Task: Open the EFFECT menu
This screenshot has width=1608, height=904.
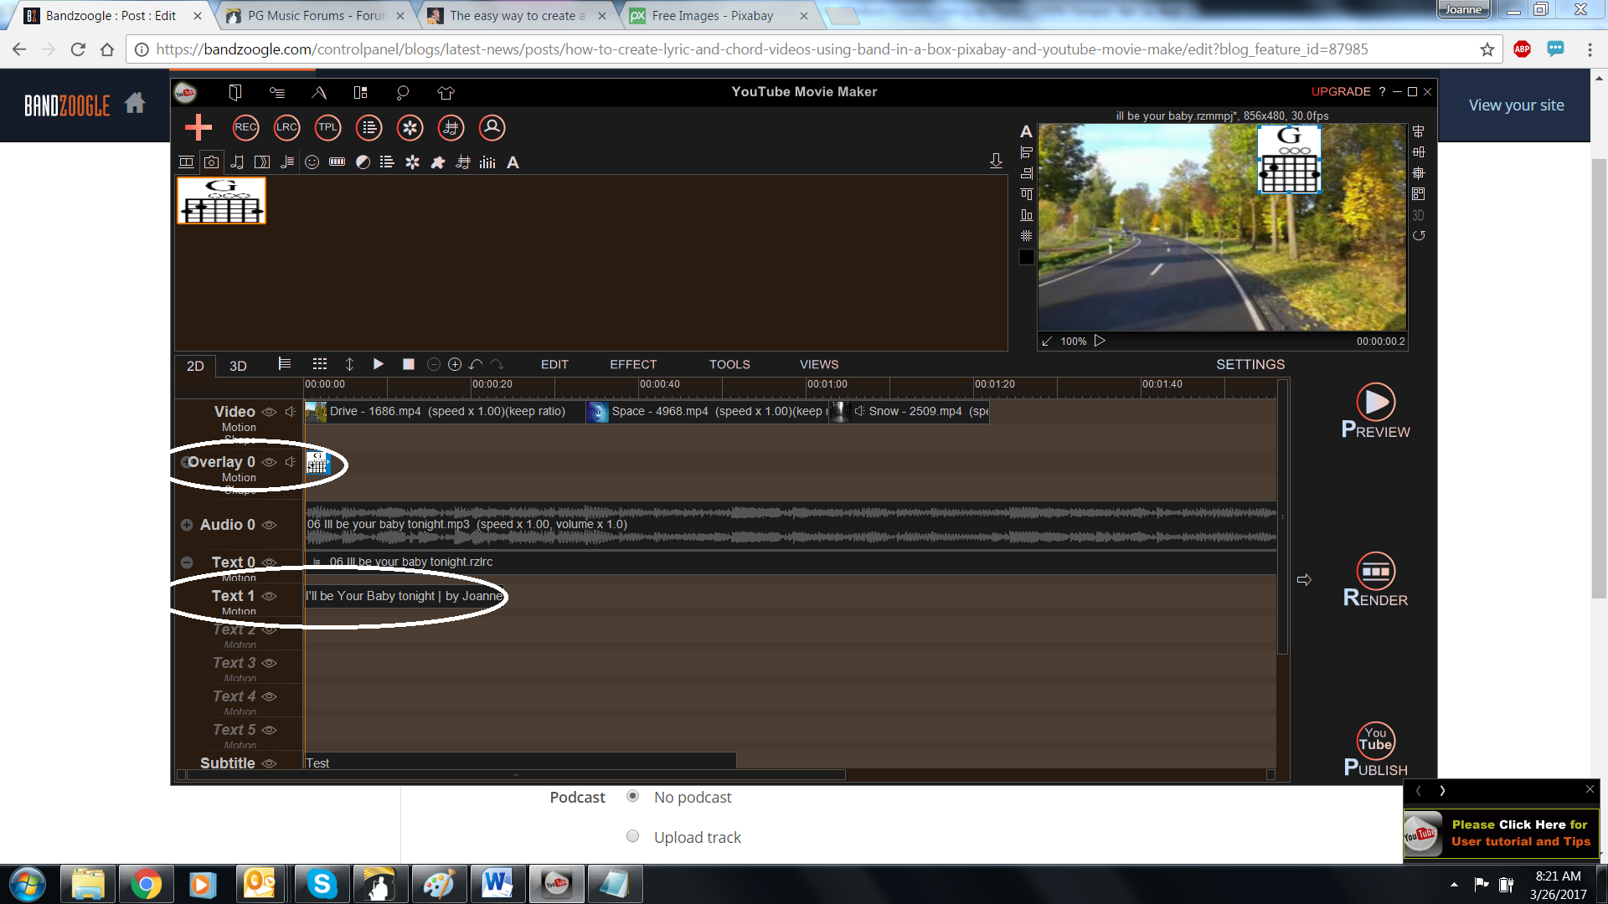Action: coord(633,364)
